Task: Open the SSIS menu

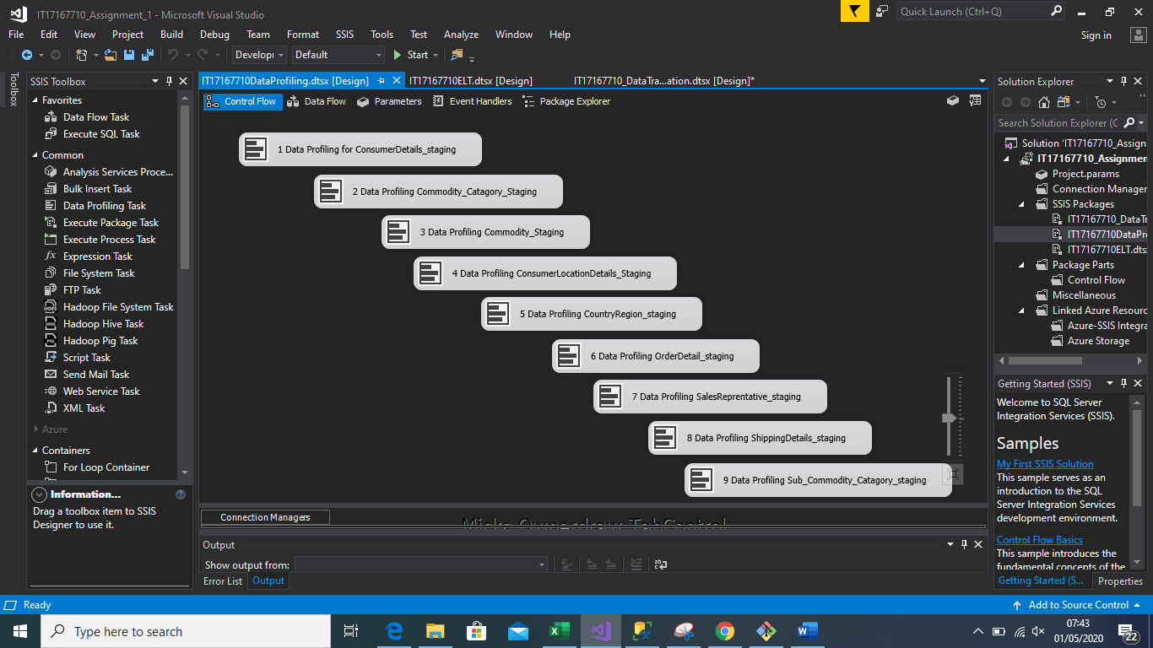Action: [x=344, y=35]
